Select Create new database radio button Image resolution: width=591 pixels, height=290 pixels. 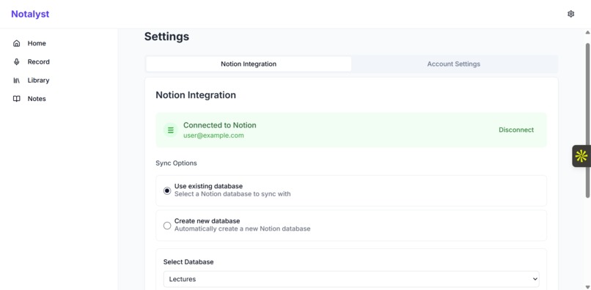[x=167, y=226]
